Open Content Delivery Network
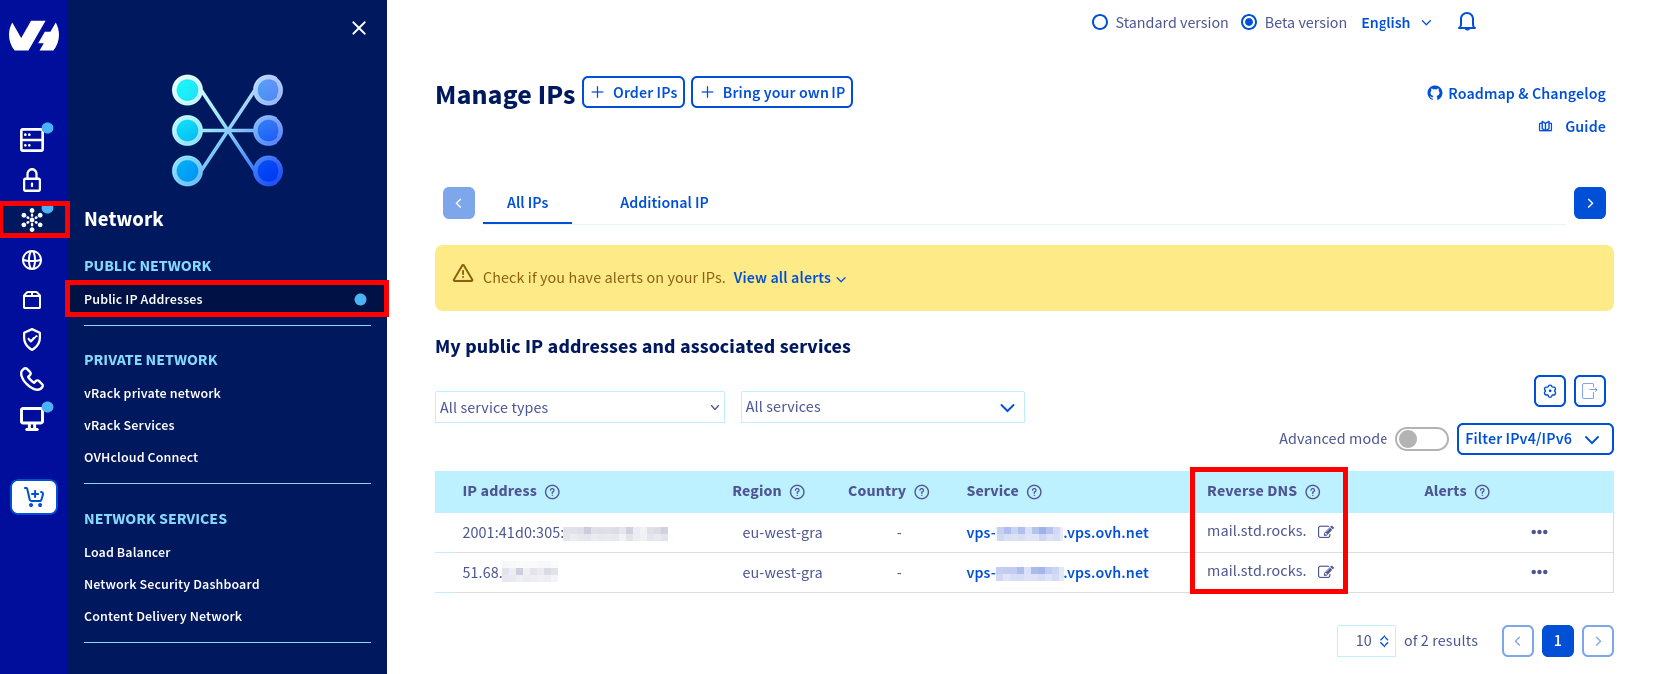Viewport: 1662px width, 674px height. [x=163, y=617]
